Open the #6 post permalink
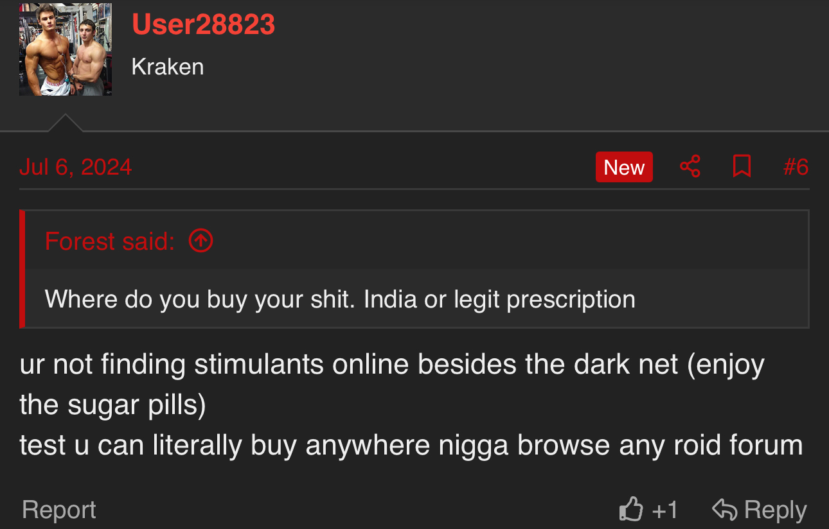829x529 pixels. [x=796, y=167]
